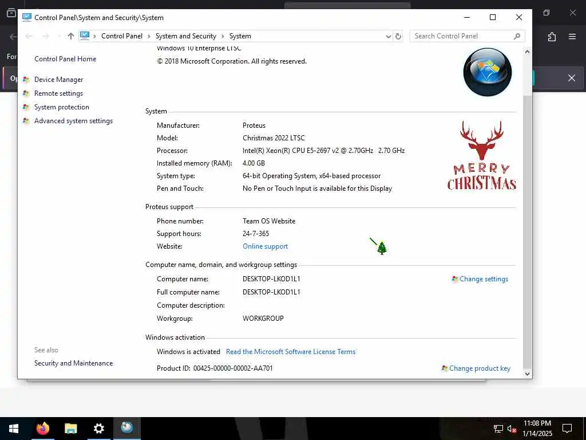
Task: Click the vertical scrollbar thumb
Action: pyautogui.click(x=527, y=231)
